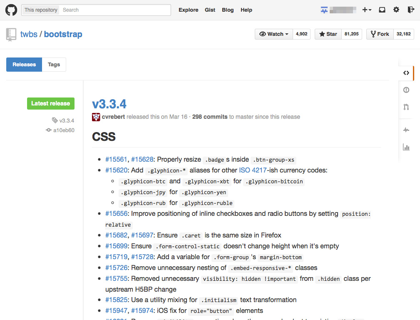
Task: Sign out using the door icon
Action: click(411, 9)
